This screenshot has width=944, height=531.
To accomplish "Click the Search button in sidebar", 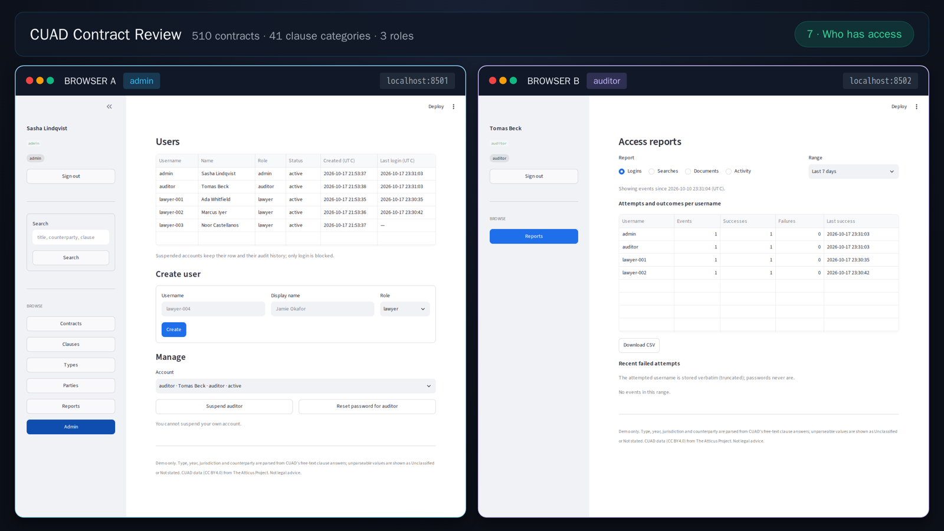I will pyautogui.click(x=71, y=258).
